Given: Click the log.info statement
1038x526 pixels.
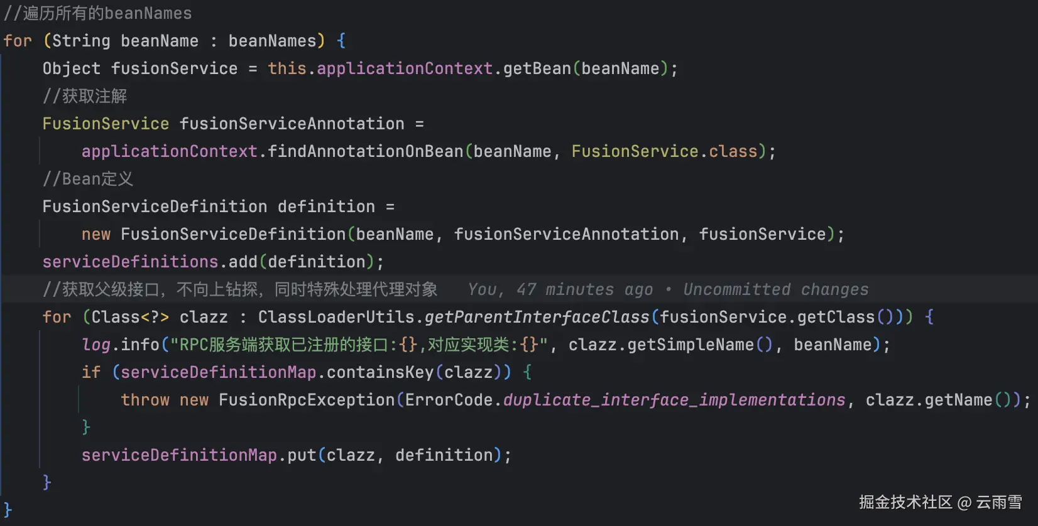Looking at the screenshot, I should tap(121, 345).
